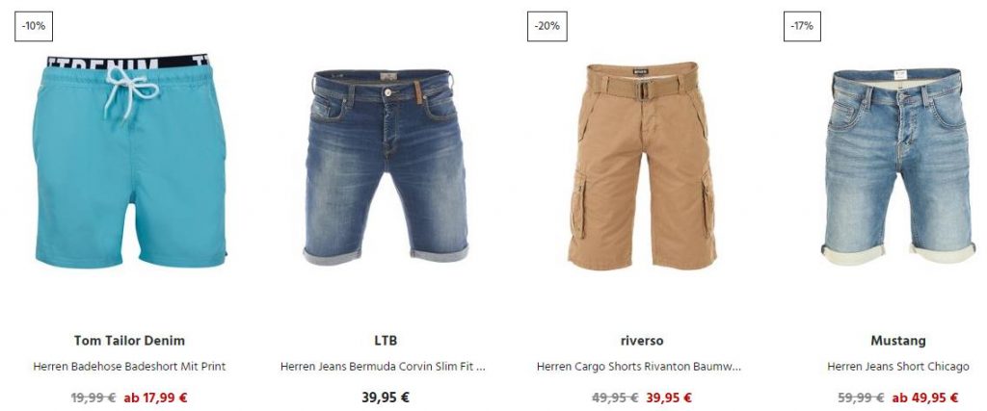Image resolution: width=987 pixels, height=411 pixels.
Task: Select the Tom Tailor Denim brand name
Action: 129,341
